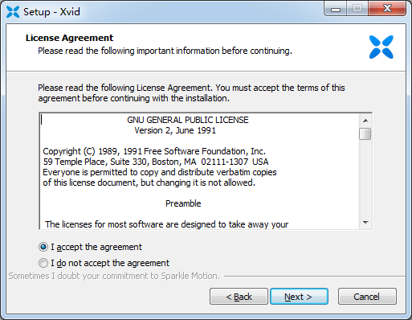
Task: Click the large blue Xvid logo in header
Action: coord(381,47)
